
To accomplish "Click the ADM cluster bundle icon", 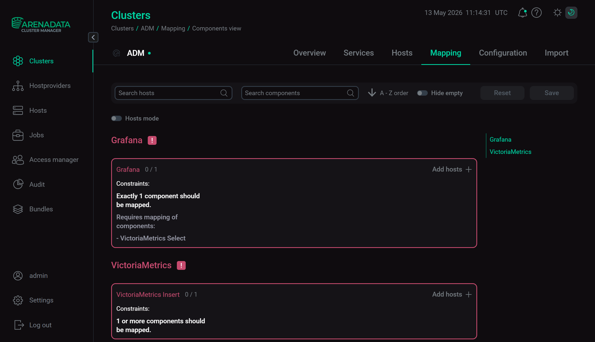I will pos(116,53).
